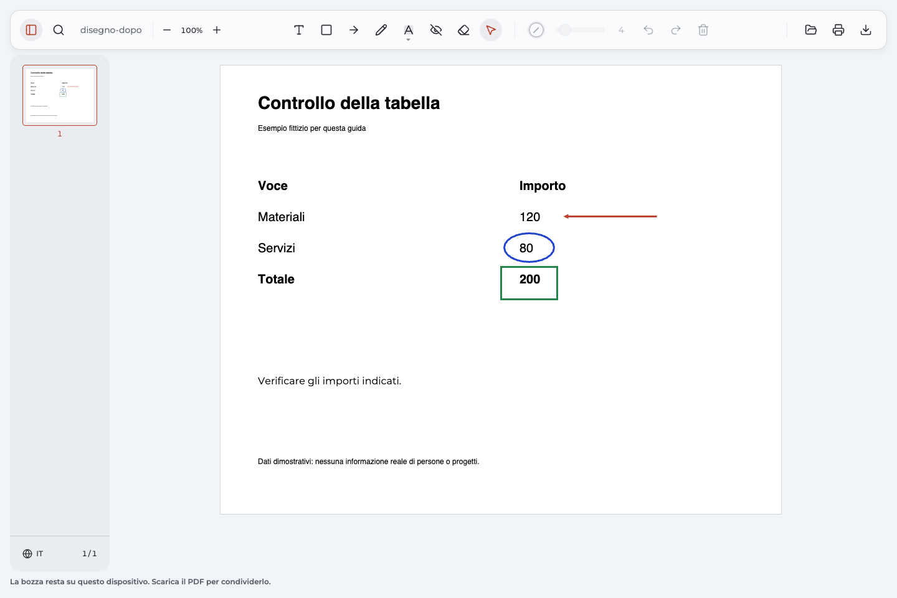Toggle the sidebar panel
Viewport: 897px width, 598px height.
(x=31, y=30)
